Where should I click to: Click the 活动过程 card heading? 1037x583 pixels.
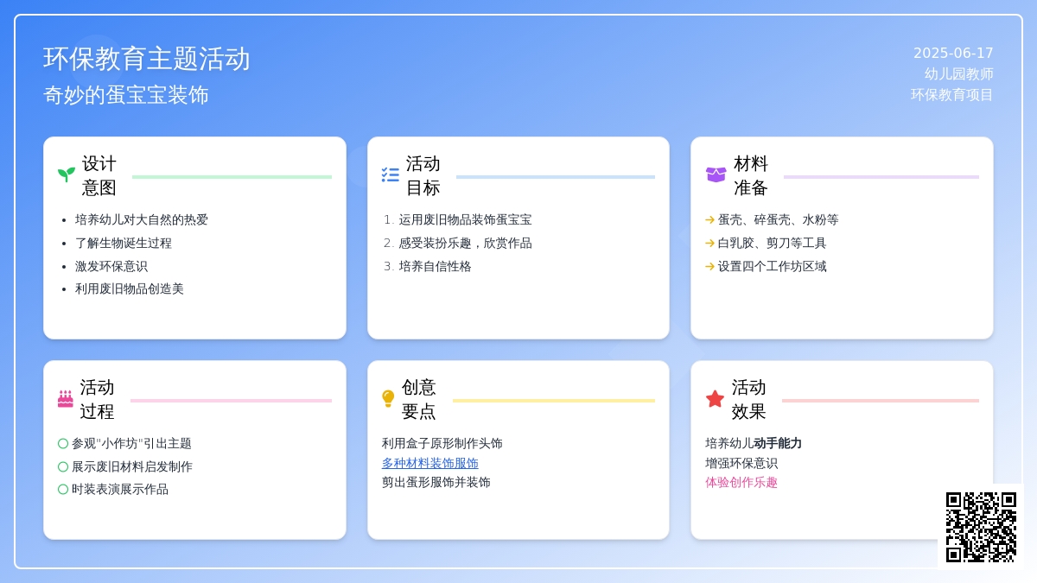[97, 399]
